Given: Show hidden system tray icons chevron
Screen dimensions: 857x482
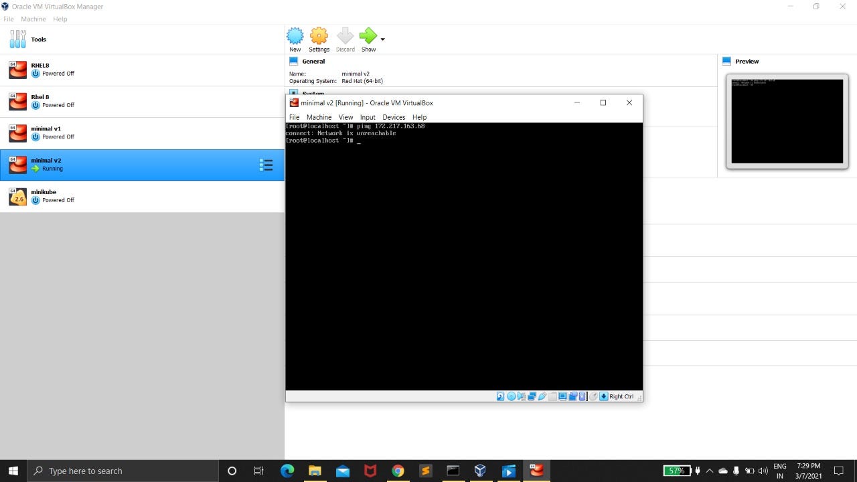Looking at the screenshot, I should (x=710, y=471).
